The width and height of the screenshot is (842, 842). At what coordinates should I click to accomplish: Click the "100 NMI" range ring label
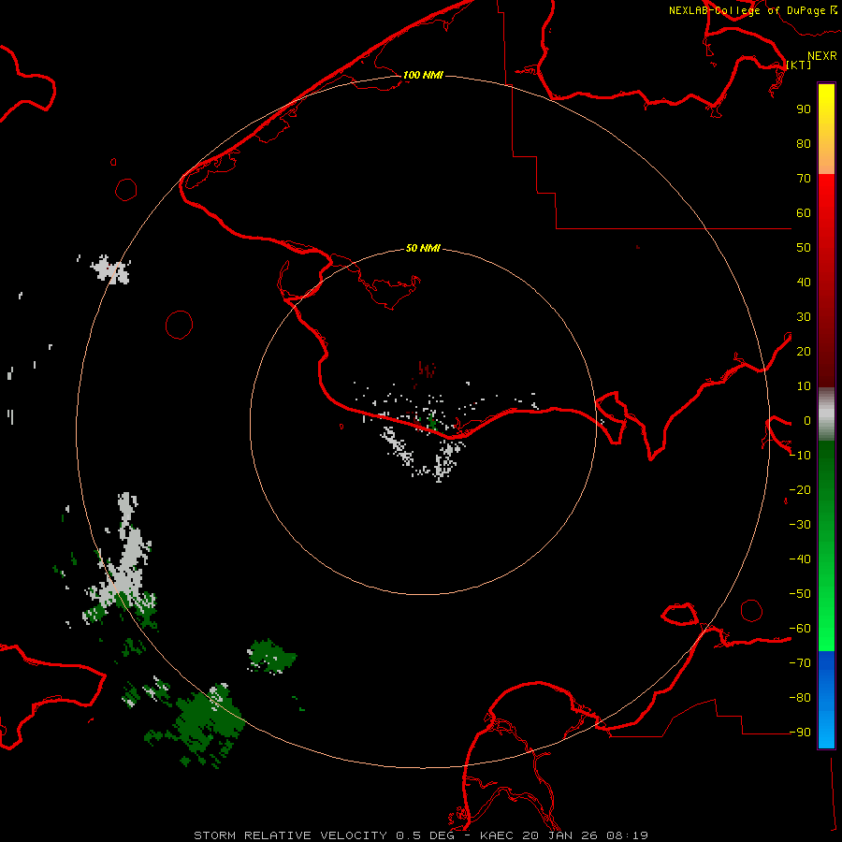[x=423, y=75]
